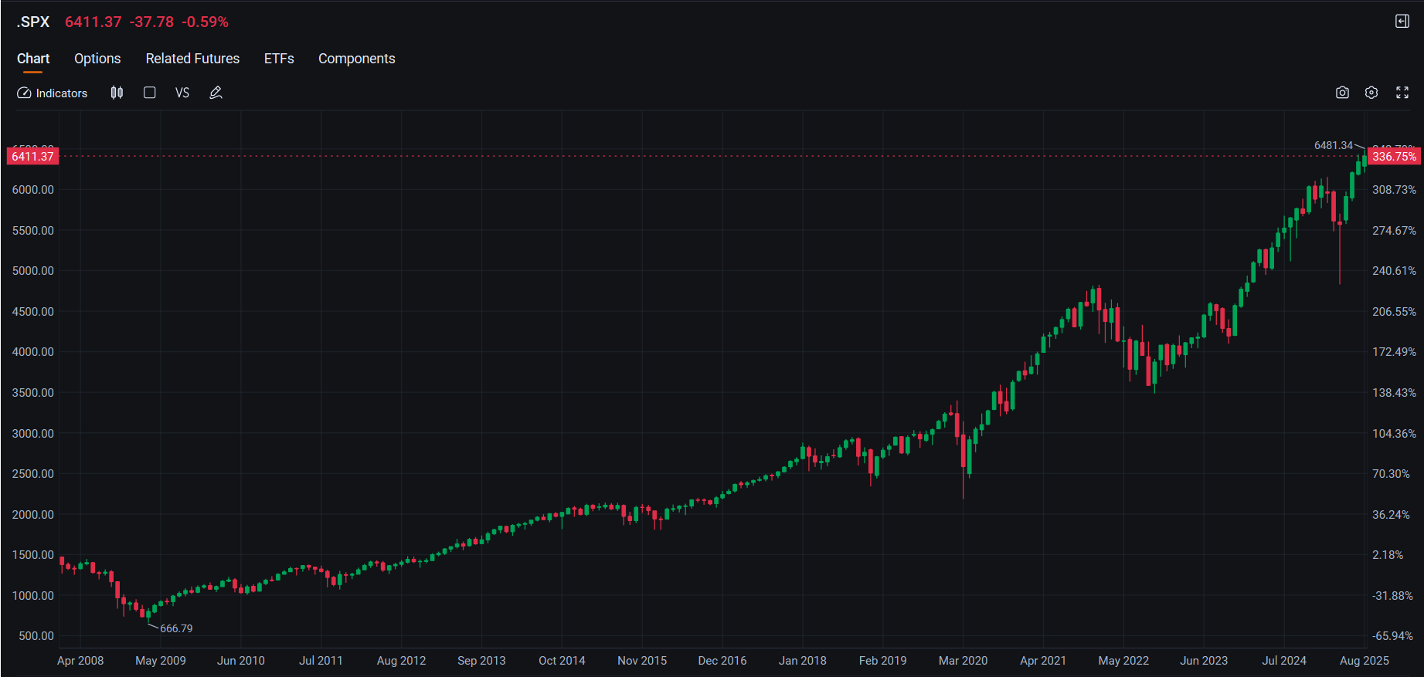Click the Mar 2020 date axis label
The height and width of the screenshot is (677, 1424).
click(963, 661)
